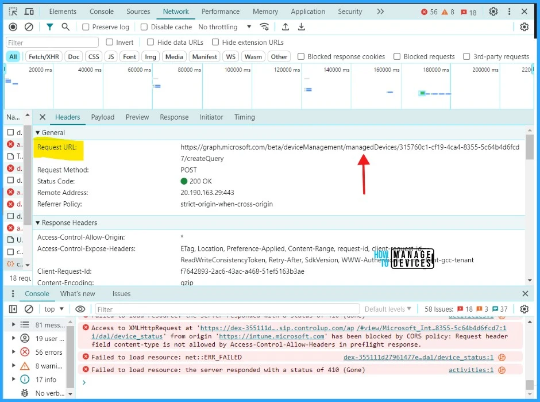Open the Application tab
Screen dimensions: 540x402
coord(308,12)
